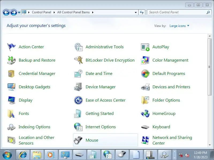Click the vertical scrollbar thumb
Viewport: 214px width, 160px height.
coord(209,67)
